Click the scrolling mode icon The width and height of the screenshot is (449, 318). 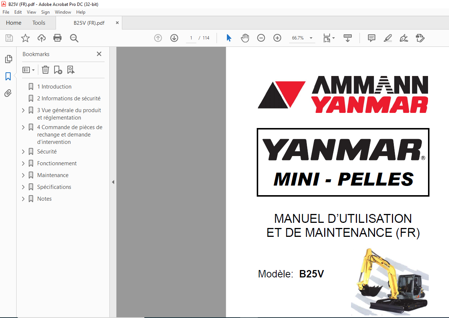coord(348,38)
